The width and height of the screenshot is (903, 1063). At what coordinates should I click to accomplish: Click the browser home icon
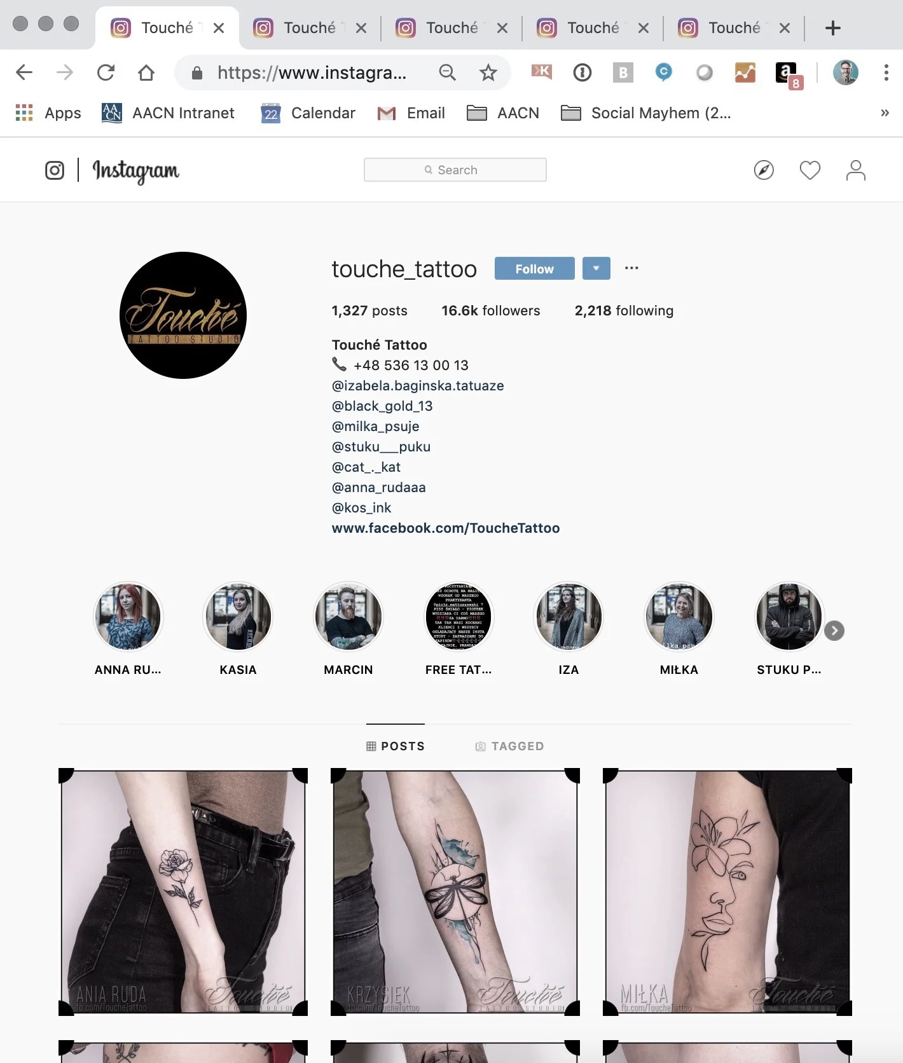tap(146, 72)
